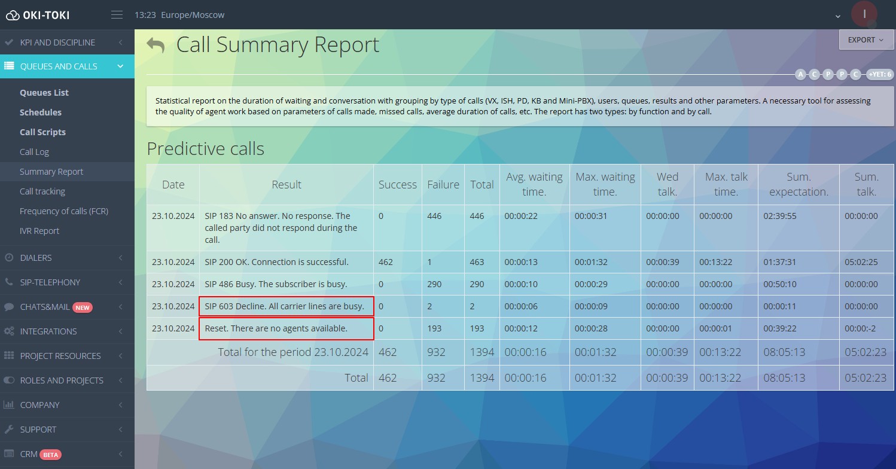Image resolution: width=896 pixels, height=469 pixels.
Task: Click the SIP-Telephony phone icon
Action: click(x=8, y=282)
